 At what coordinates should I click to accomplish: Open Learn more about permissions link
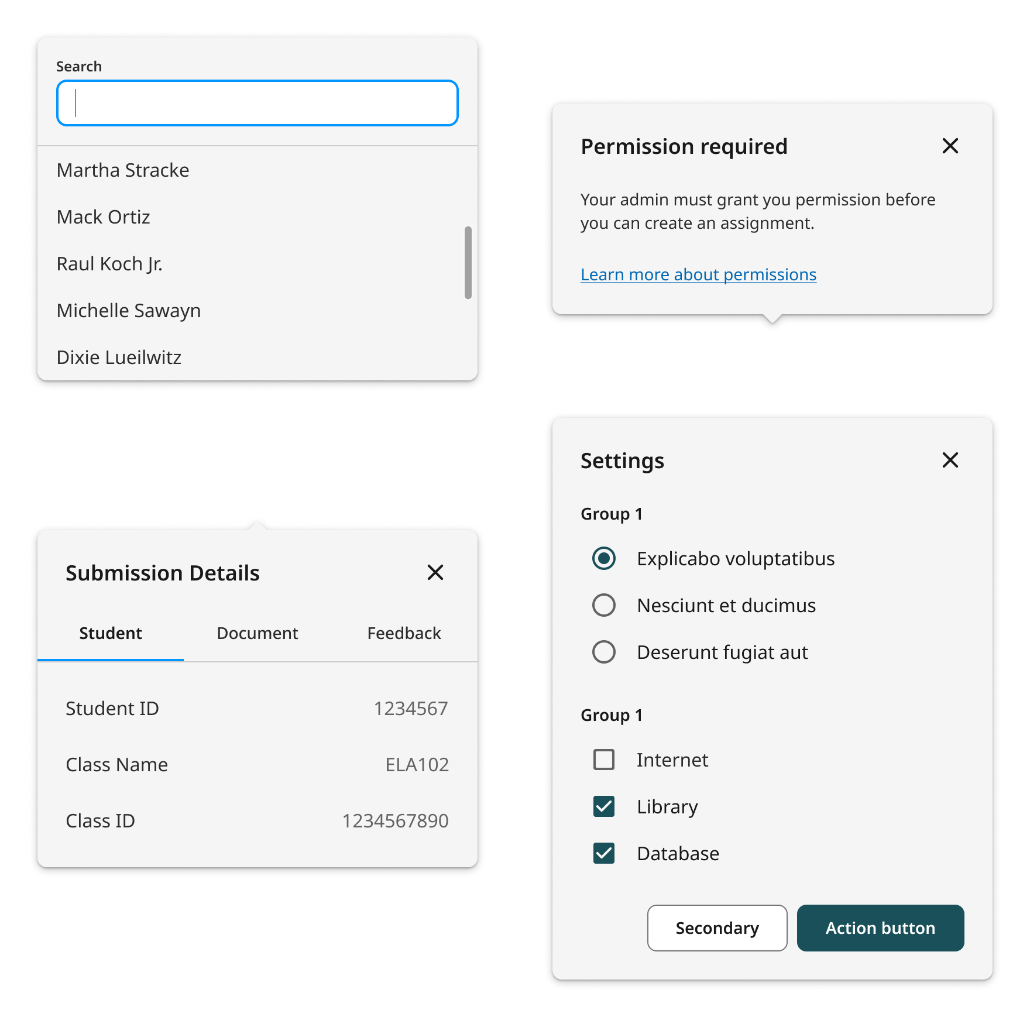pyautogui.click(x=698, y=274)
